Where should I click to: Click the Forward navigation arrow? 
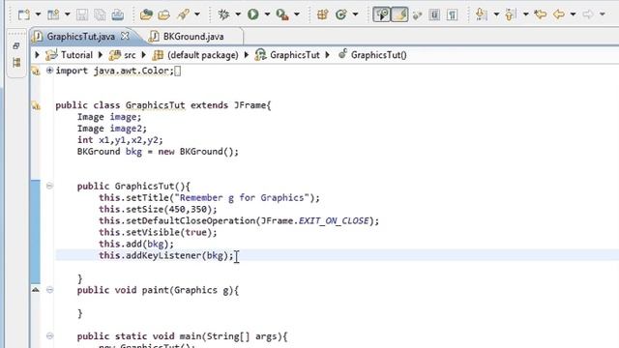[x=588, y=14]
